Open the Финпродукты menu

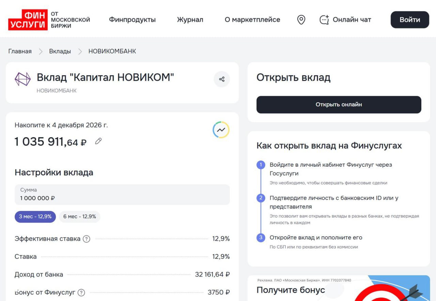point(132,20)
